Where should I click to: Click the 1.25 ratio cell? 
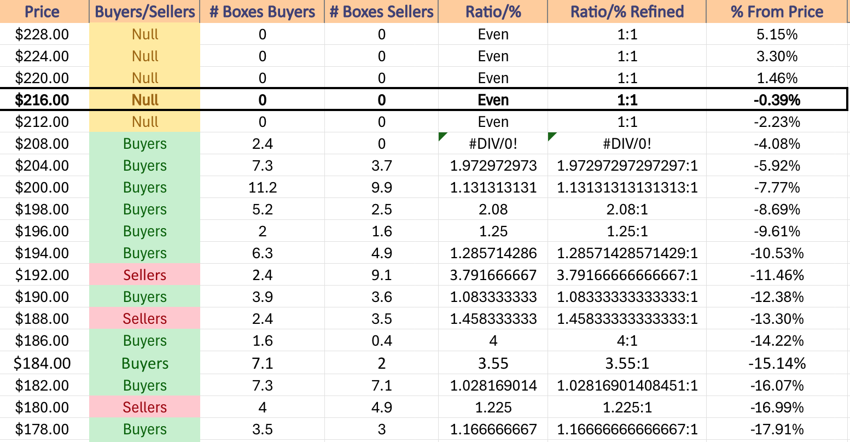pyautogui.click(x=493, y=231)
